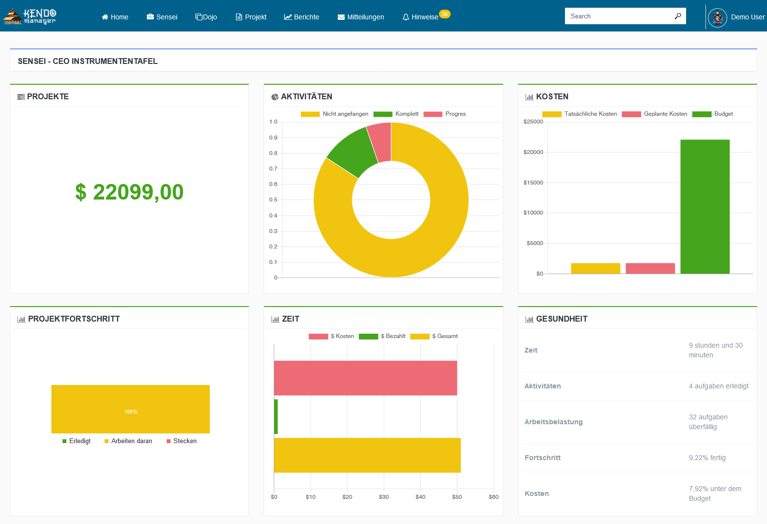Click '32 aufgaben überfällig' value
The height and width of the screenshot is (524, 767).
point(708,422)
